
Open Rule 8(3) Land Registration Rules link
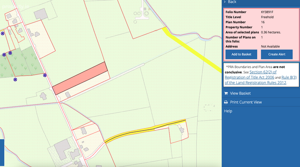[x=261, y=80]
